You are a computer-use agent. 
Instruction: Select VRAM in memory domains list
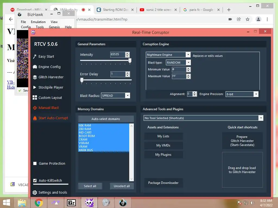tap(104, 147)
